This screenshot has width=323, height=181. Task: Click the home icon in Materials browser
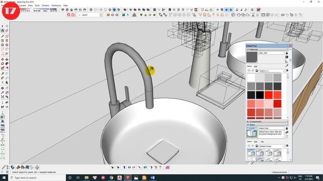(x=257, y=70)
